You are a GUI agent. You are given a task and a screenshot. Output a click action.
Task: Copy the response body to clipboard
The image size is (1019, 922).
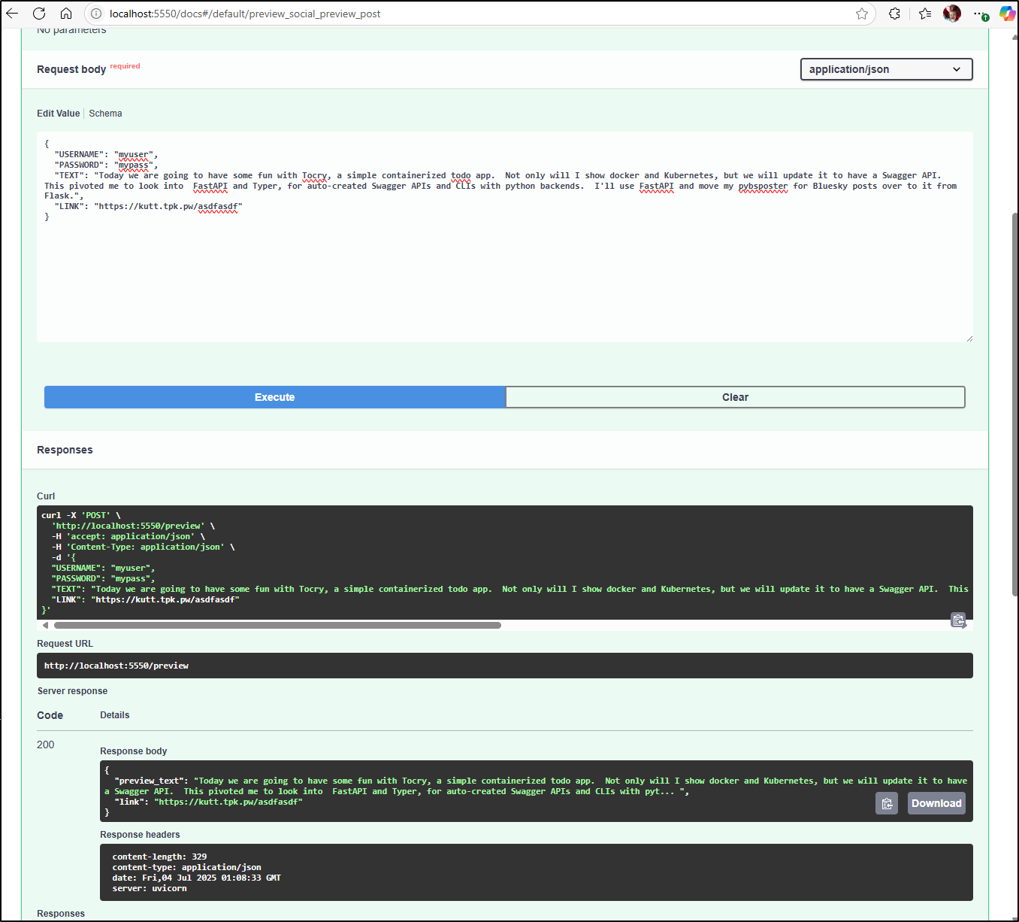[x=887, y=803]
